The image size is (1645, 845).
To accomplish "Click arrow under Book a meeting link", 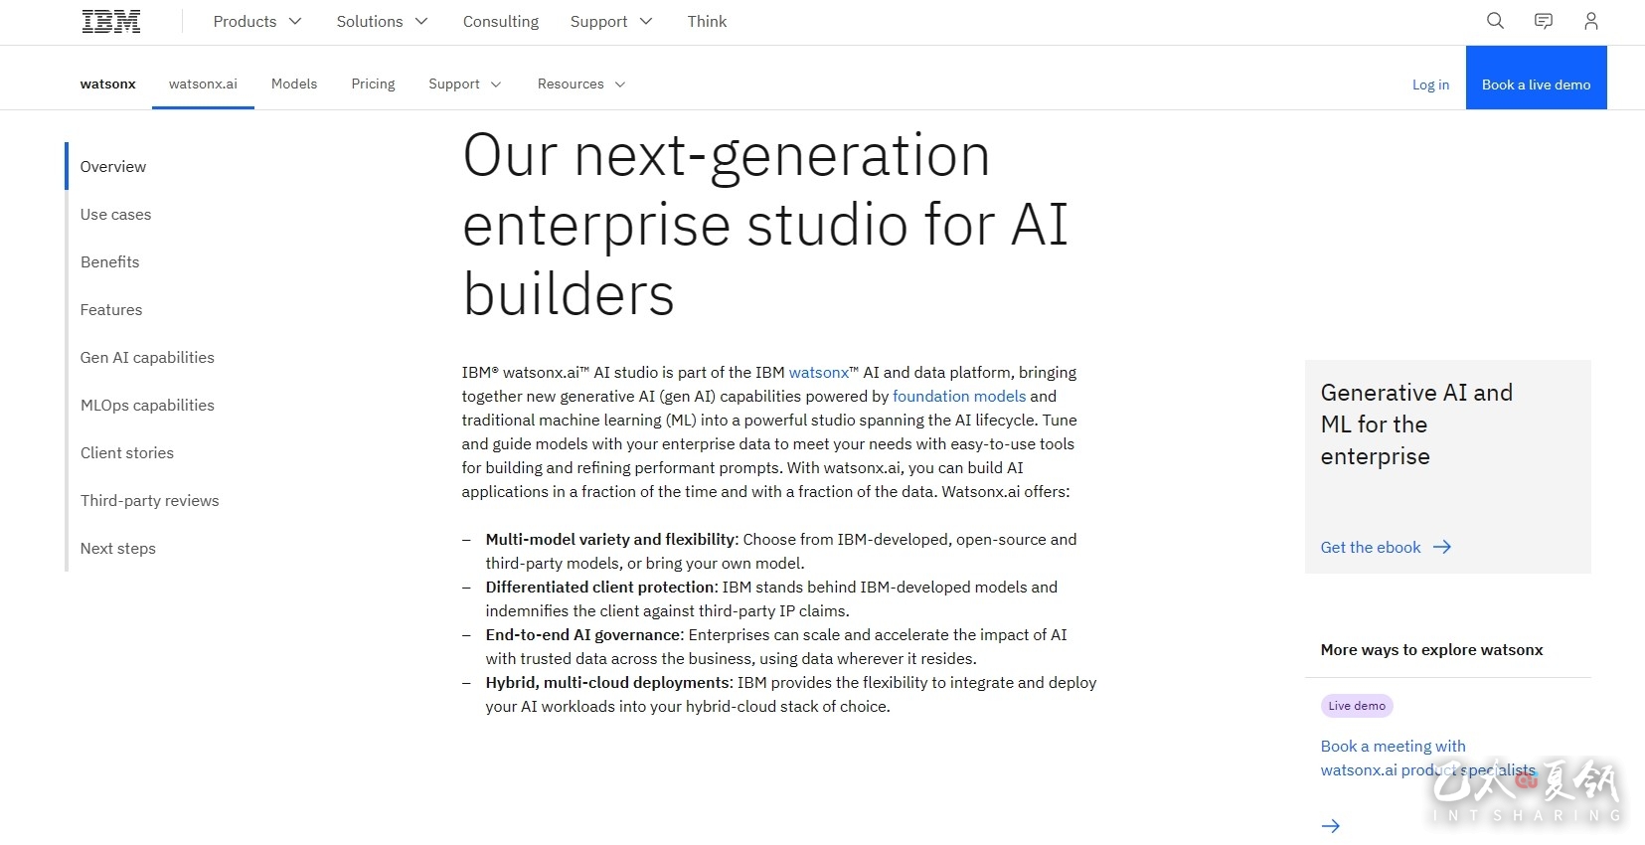I will (x=1331, y=825).
